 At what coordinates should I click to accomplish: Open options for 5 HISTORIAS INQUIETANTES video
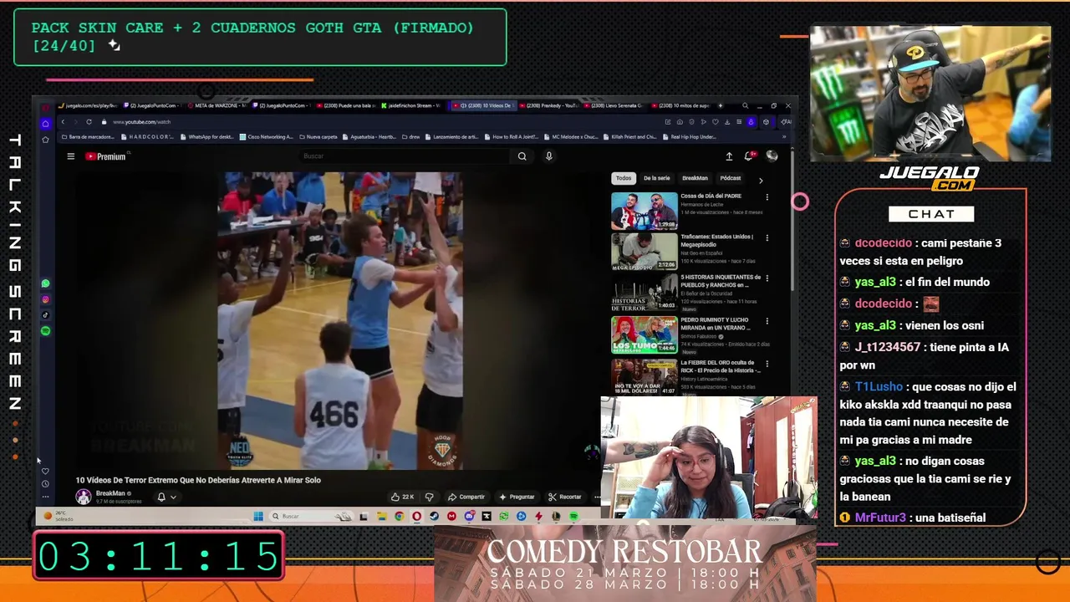(x=767, y=278)
